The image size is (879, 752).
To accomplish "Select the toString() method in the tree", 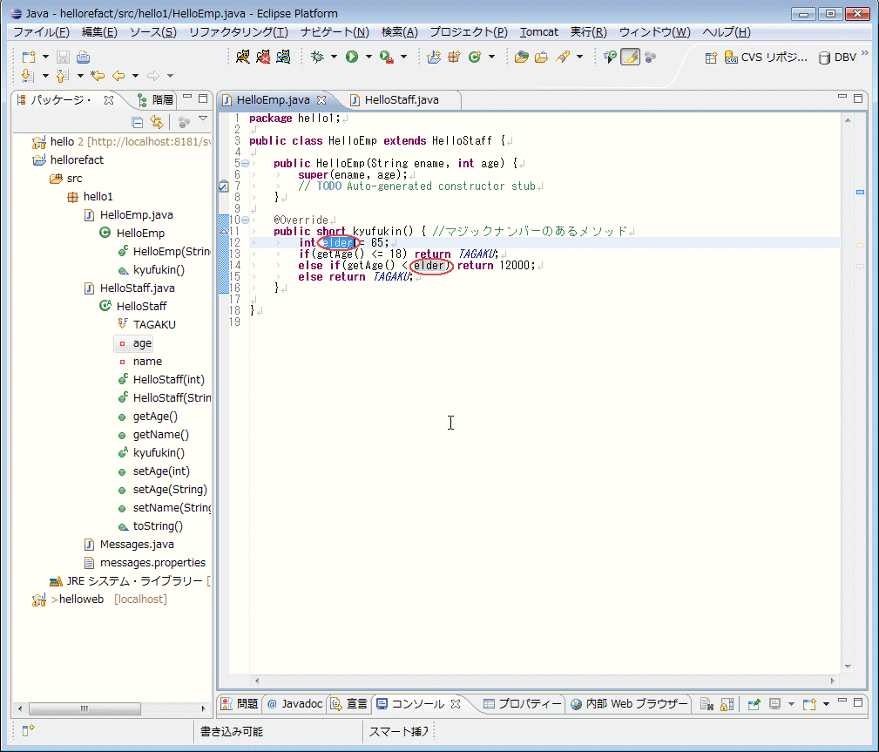I will click(150, 526).
